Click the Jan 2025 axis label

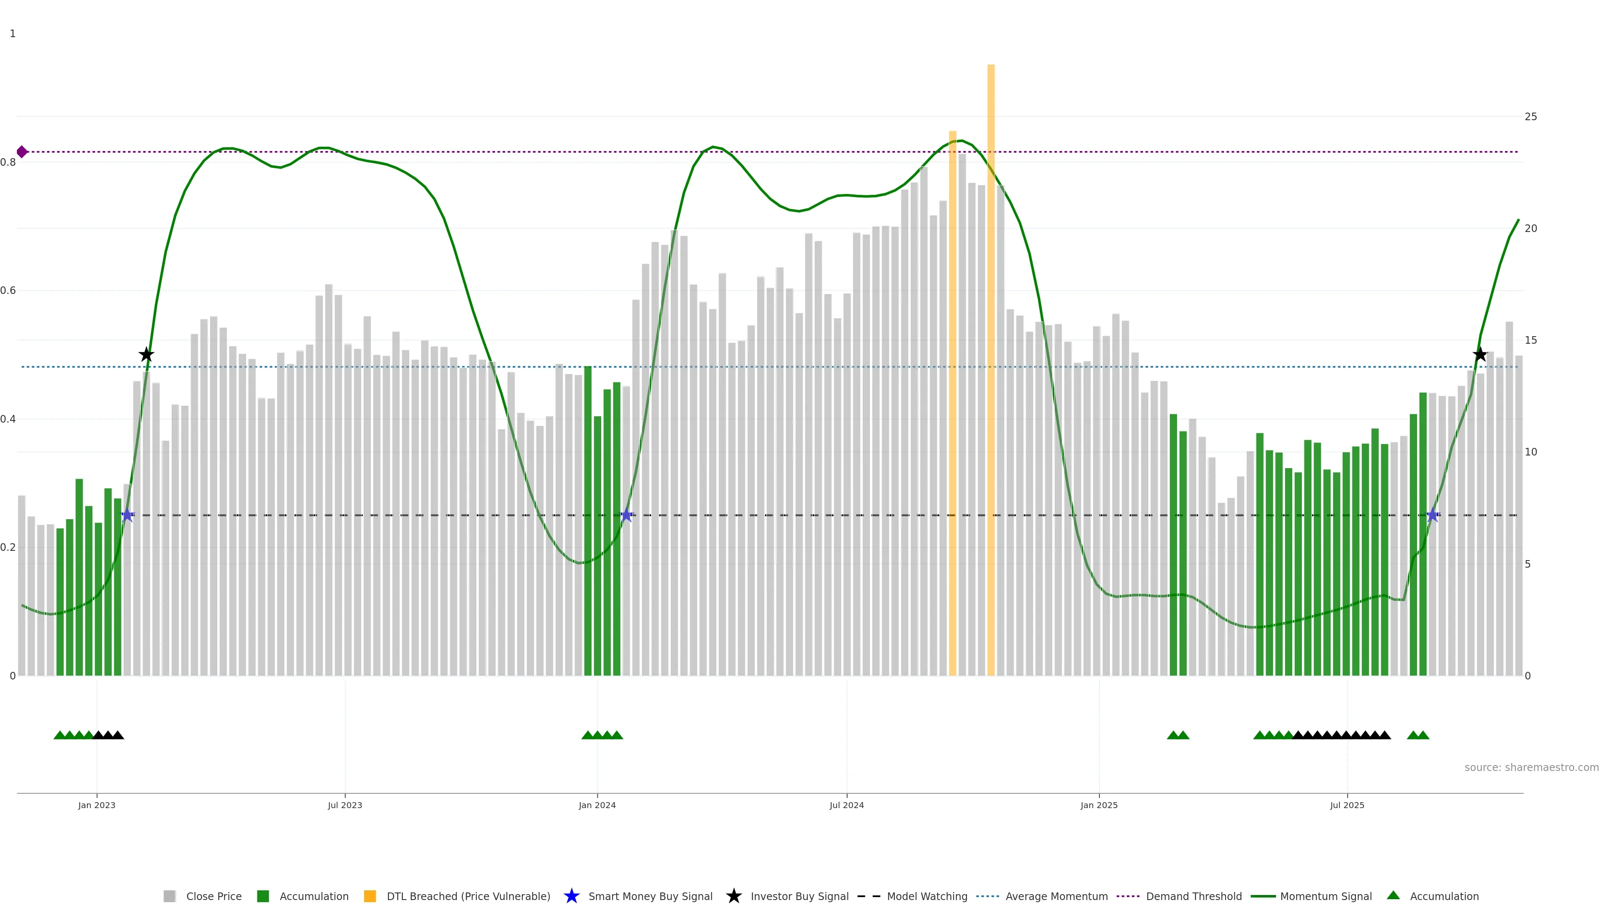1099,805
